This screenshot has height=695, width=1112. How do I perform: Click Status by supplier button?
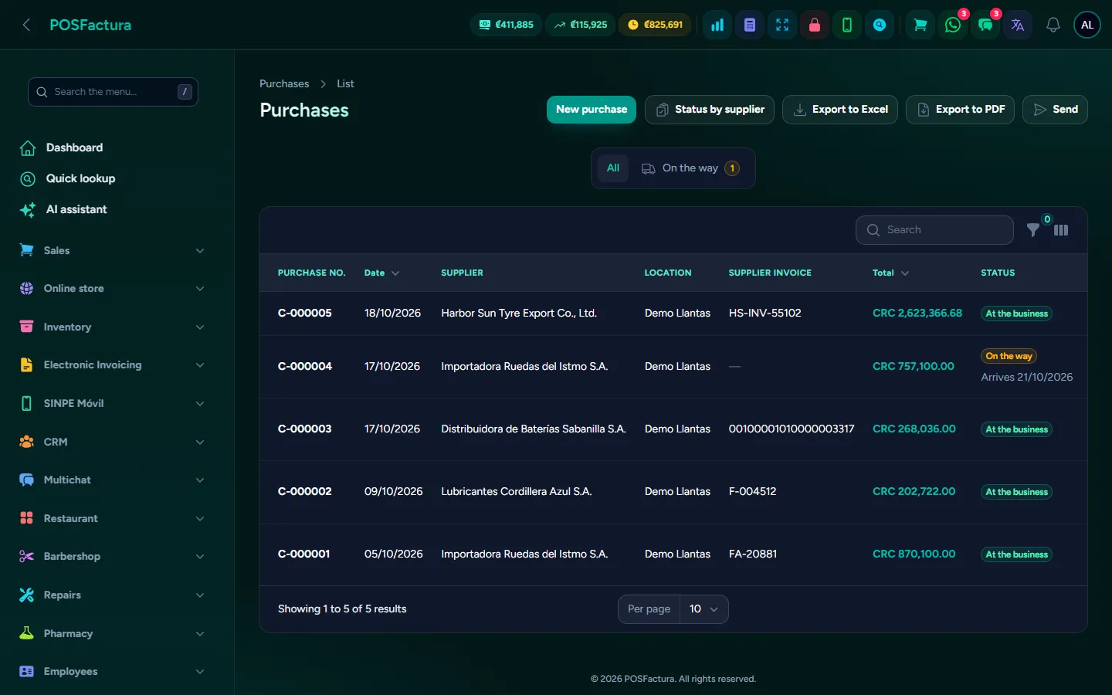point(710,110)
